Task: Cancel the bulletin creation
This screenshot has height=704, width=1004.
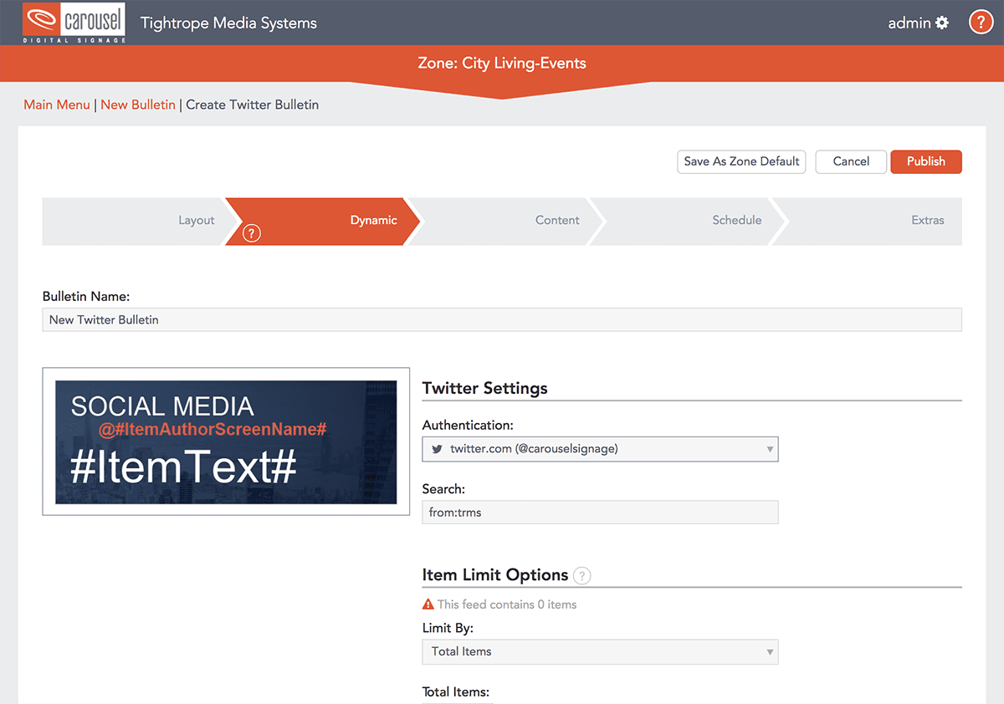Action: pos(851,161)
